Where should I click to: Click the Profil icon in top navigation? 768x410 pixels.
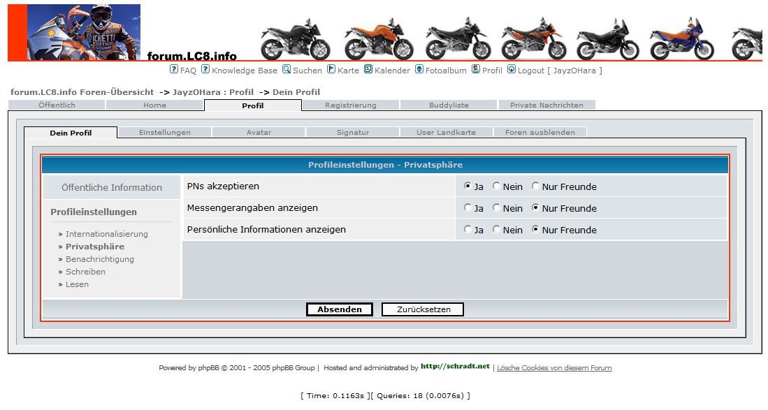(x=476, y=69)
